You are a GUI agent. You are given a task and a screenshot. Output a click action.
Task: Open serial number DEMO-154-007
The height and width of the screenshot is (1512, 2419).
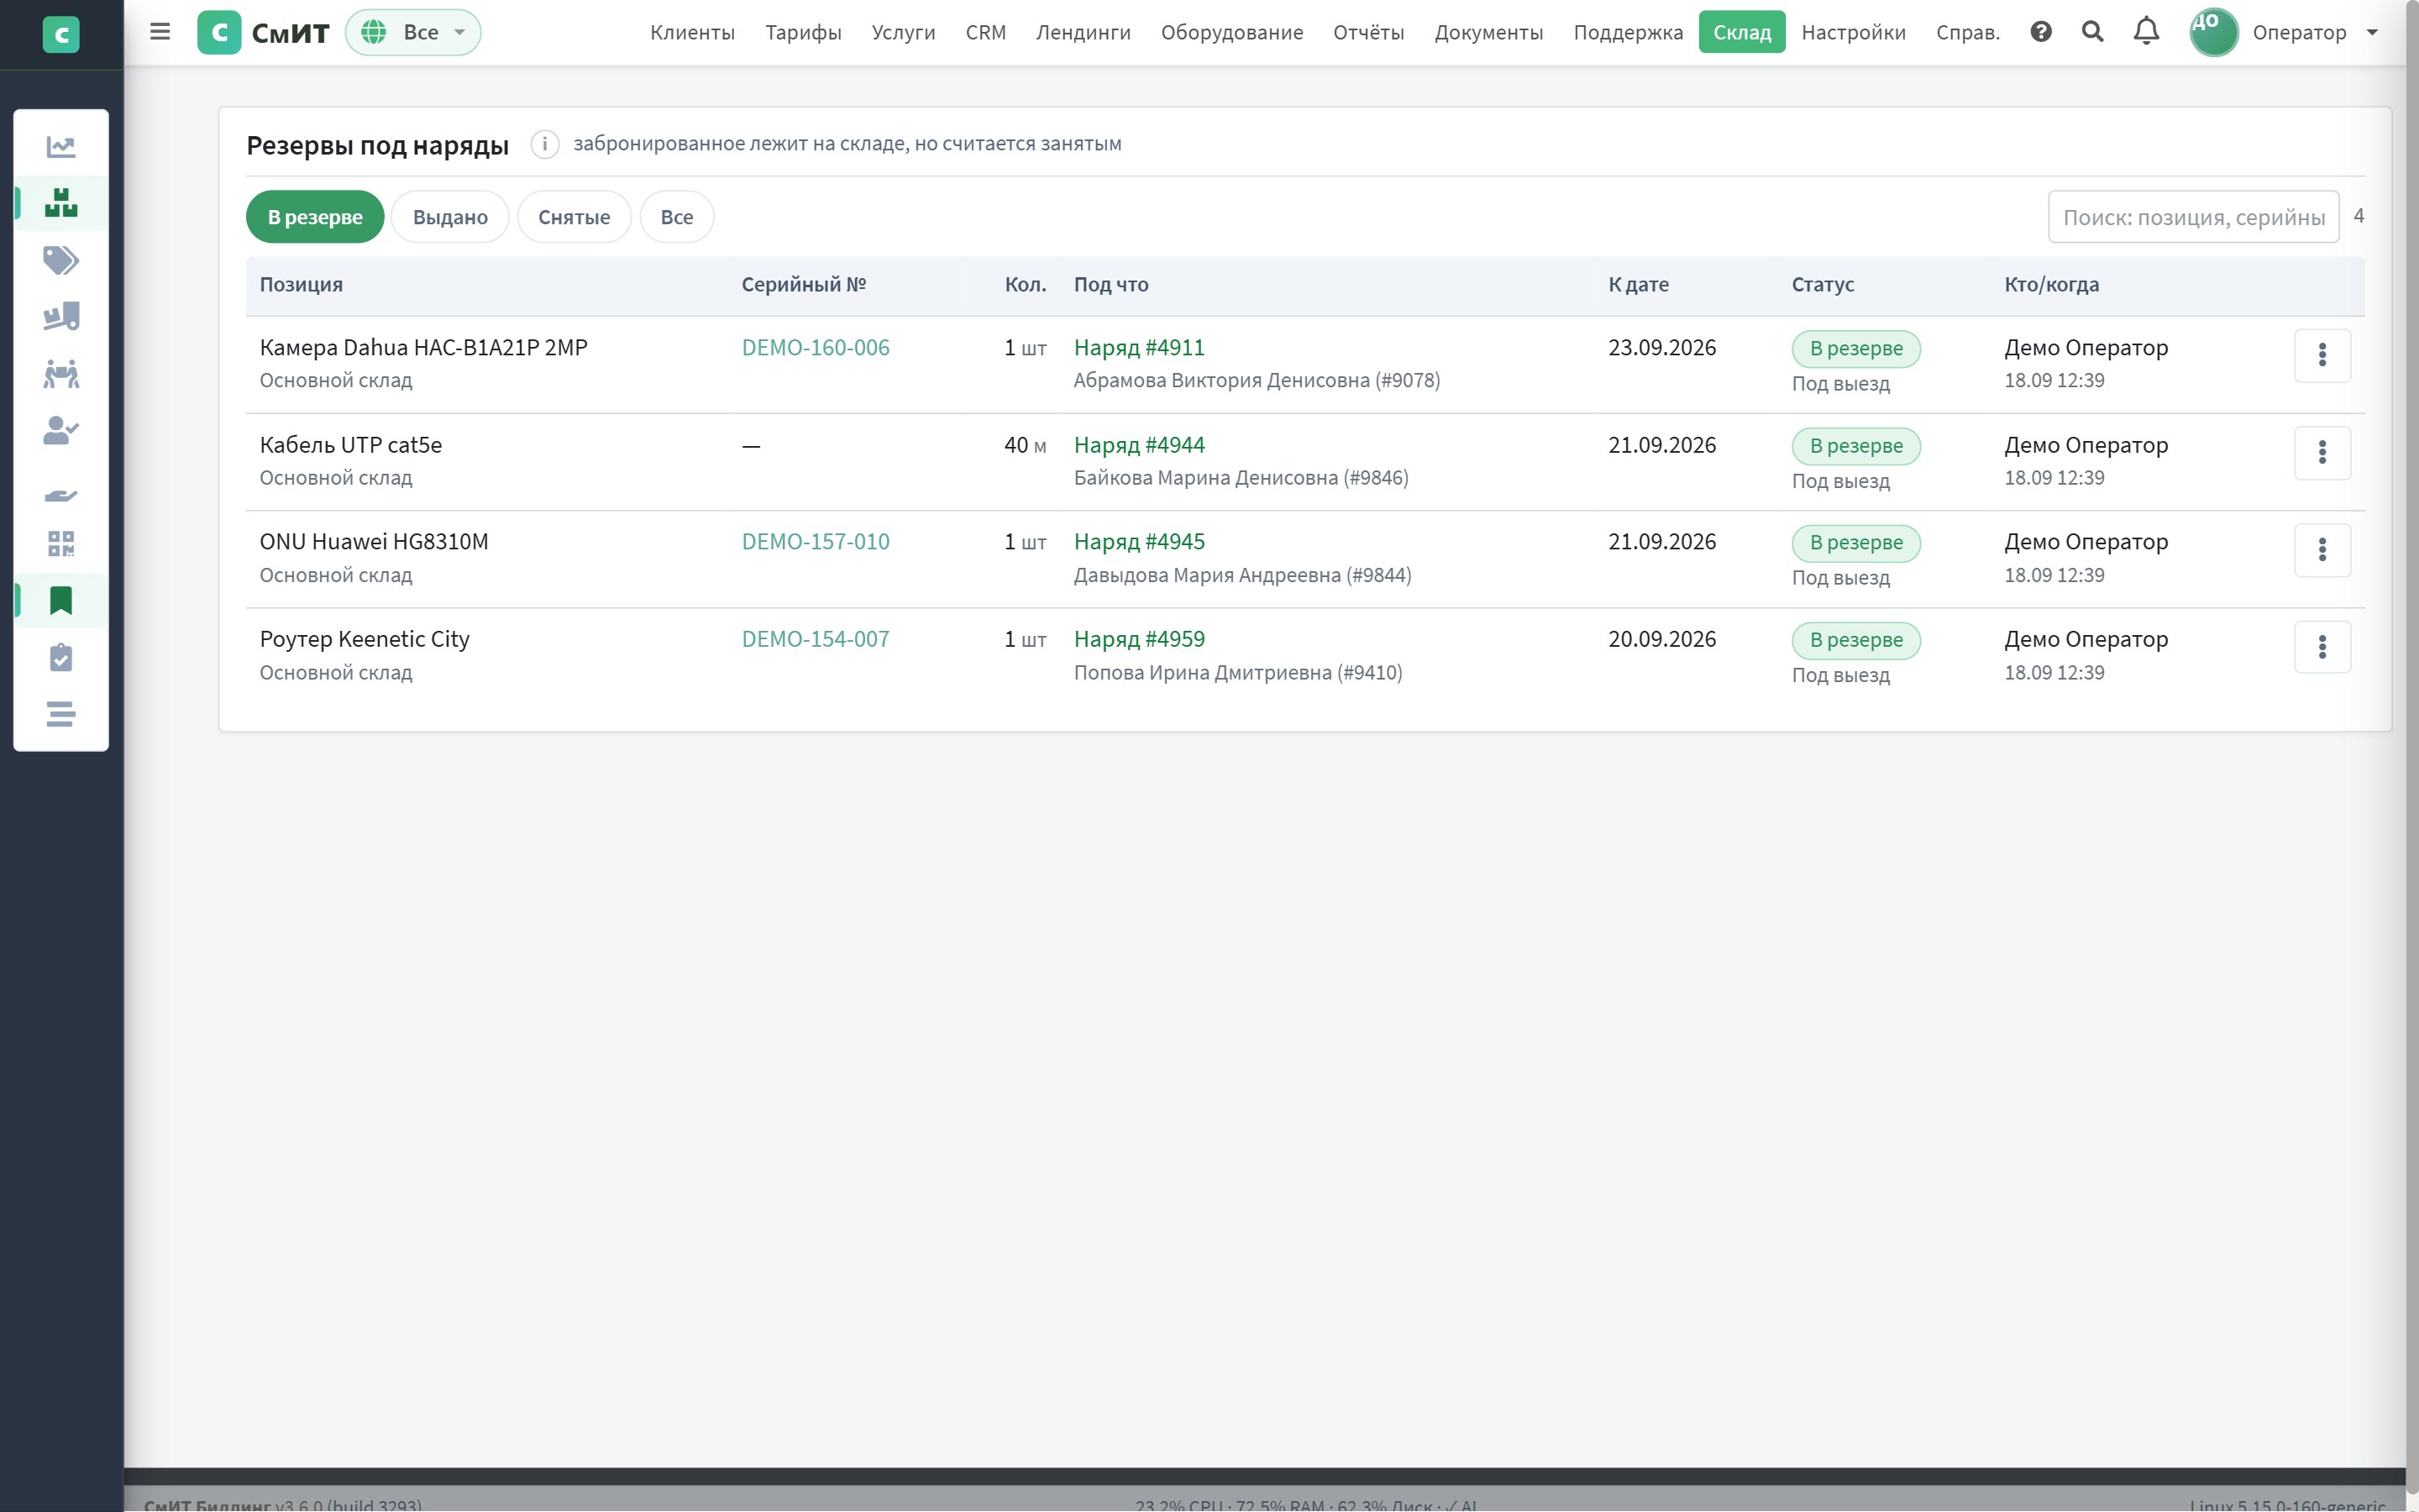pos(815,639)
